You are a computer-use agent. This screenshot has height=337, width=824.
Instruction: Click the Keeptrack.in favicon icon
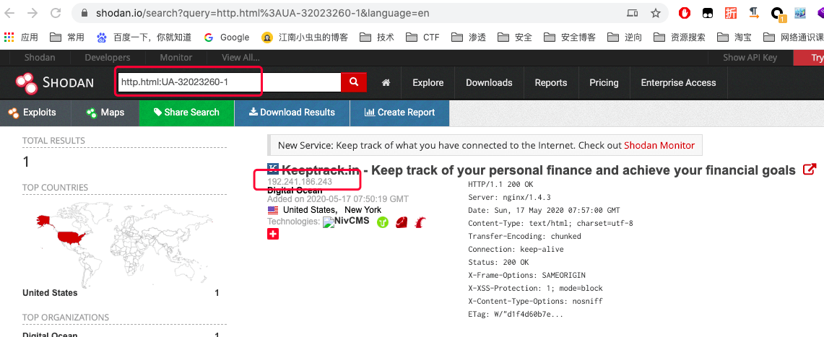273,169
